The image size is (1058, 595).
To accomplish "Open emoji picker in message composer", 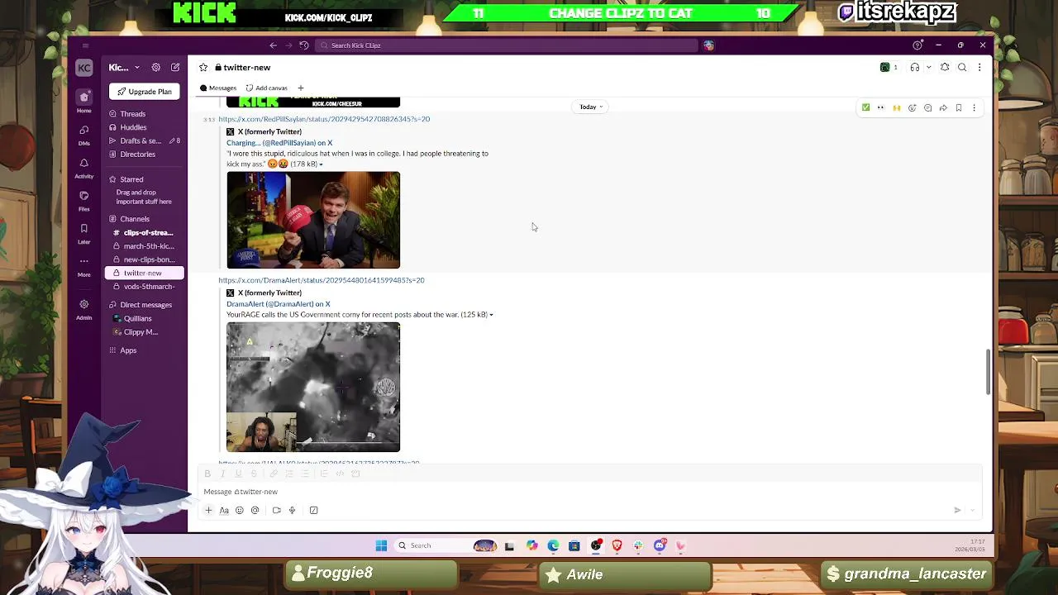I will point(240,511).
